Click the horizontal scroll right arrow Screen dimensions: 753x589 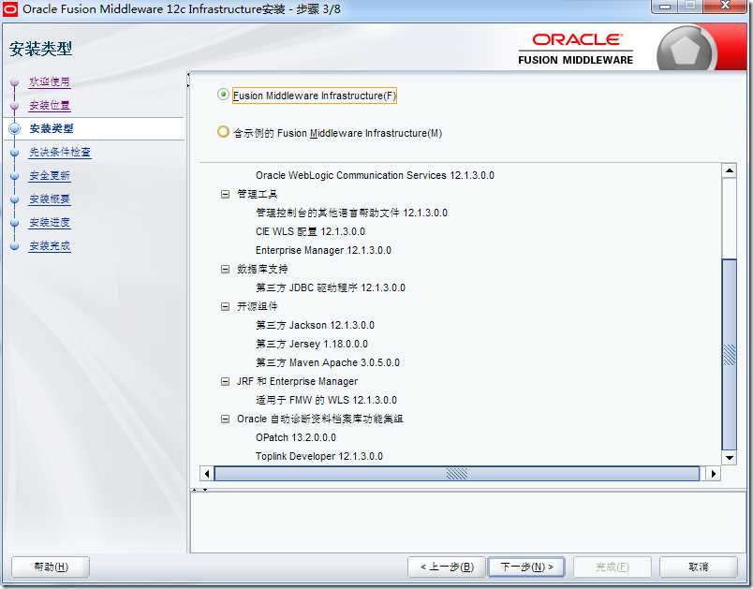click(713, 474)
